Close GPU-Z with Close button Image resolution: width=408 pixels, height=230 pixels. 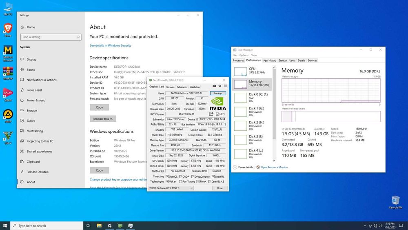coord(220,188)
